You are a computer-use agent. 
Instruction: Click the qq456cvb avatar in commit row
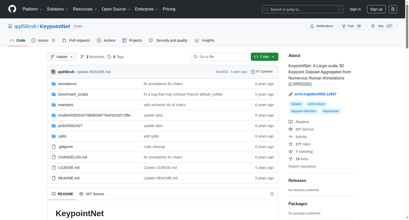53,72
